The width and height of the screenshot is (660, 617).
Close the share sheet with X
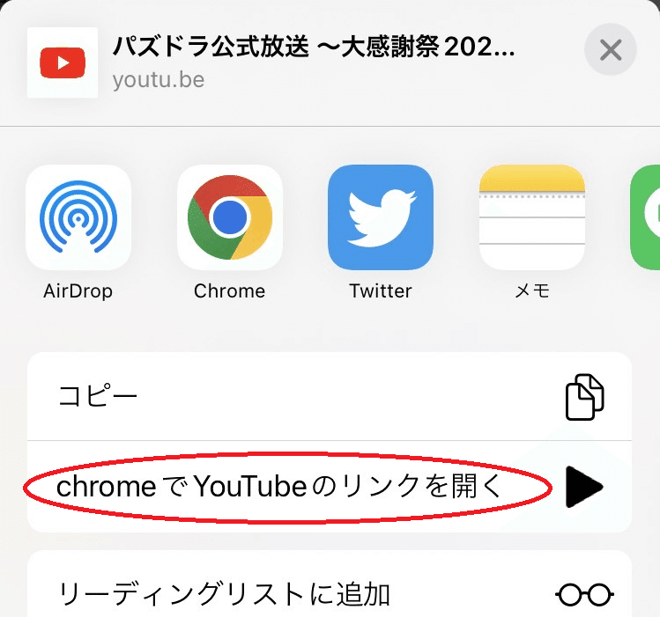click(x=611, y=49)
